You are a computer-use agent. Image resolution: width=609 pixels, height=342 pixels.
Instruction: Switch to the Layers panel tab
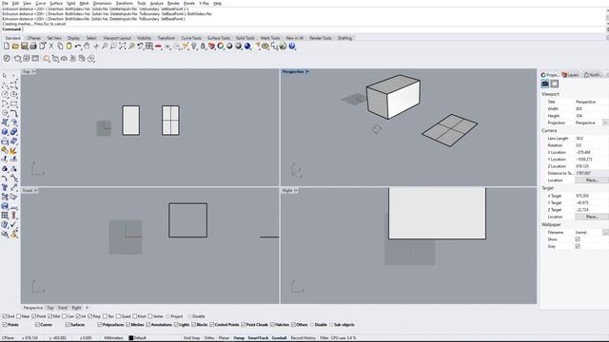pos(571,75)
